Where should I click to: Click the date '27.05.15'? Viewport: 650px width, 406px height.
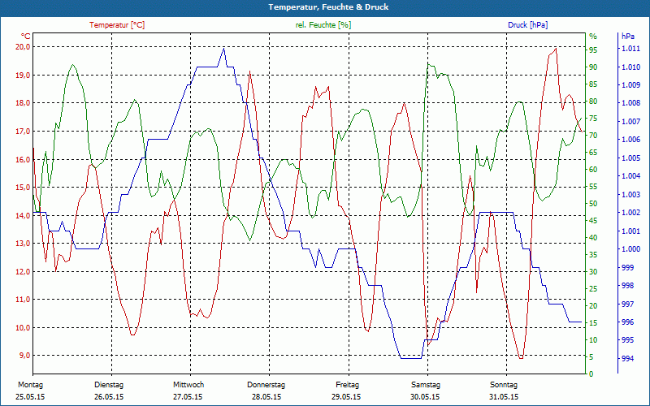click(x=188, y=397)
